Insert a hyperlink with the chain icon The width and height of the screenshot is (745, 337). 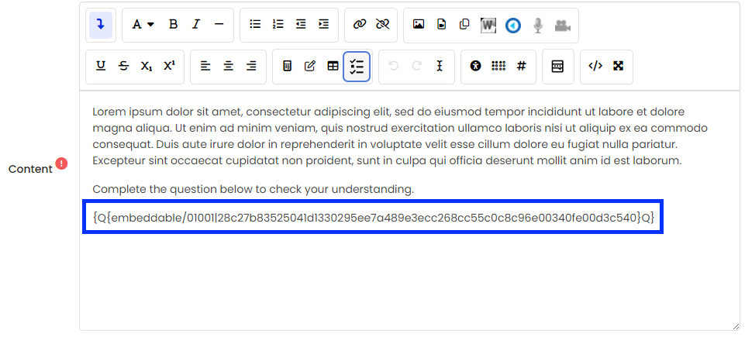360,25
